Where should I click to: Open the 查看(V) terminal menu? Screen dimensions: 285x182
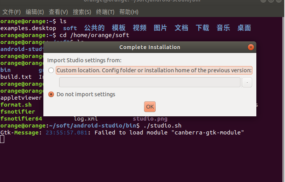pos(58,12)
